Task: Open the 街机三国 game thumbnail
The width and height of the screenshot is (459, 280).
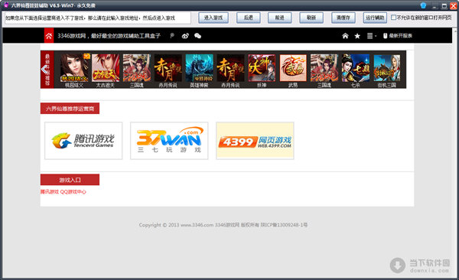Action: pyautogui.click(x=386, y=68)
